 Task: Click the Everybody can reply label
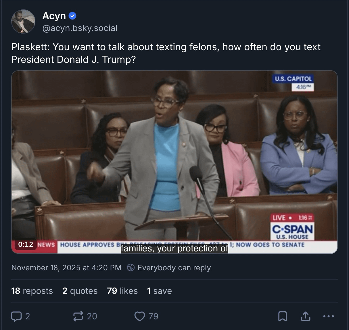pyautogui.click(x=174, y=268)
